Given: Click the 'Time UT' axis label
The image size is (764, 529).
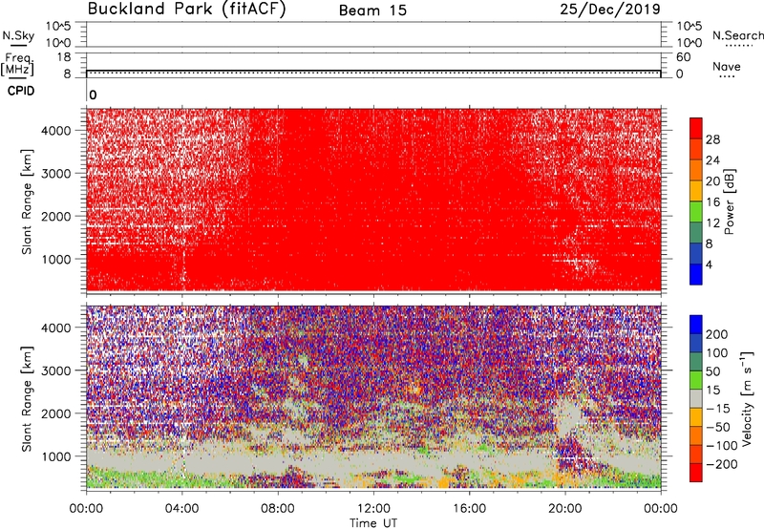Looking at the screenshot, I should 373,523.
